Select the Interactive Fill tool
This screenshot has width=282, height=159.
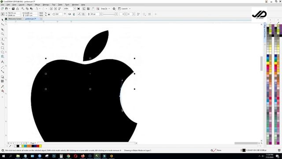pyautogui.click(x=2, y=91)
